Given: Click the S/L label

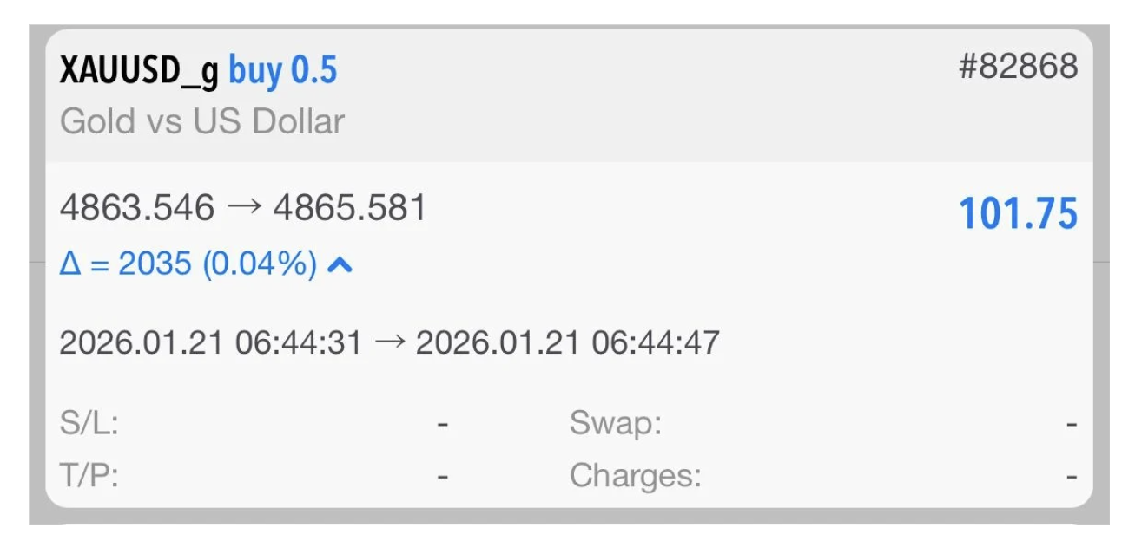Looking at the screenshot, I should click(89, 425).
